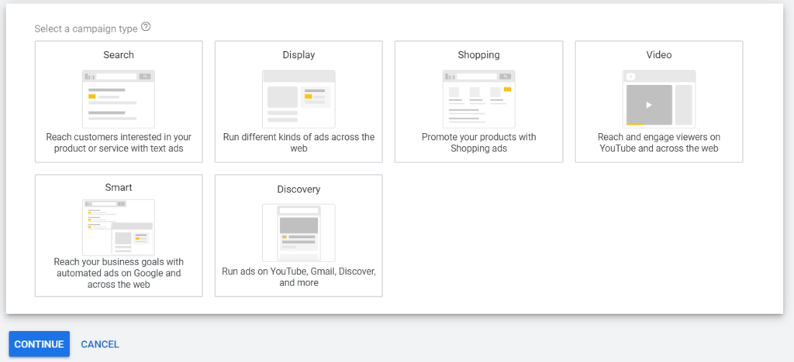
Task: Click the 'Select a campaign type' label
Action: [x=86, y=29]
